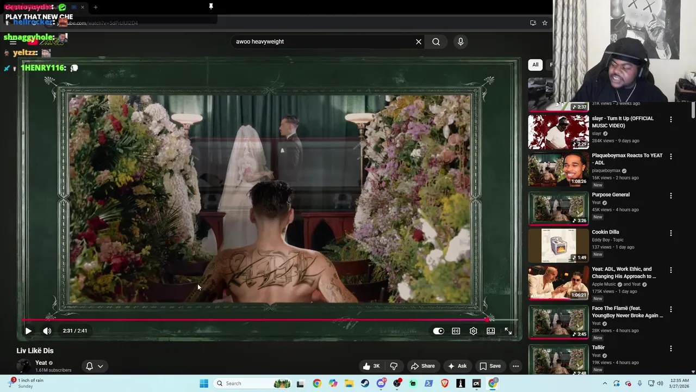Click the system tray microphone icon
This screenshot has height=392, width=696.
click(x=639, y=383)
